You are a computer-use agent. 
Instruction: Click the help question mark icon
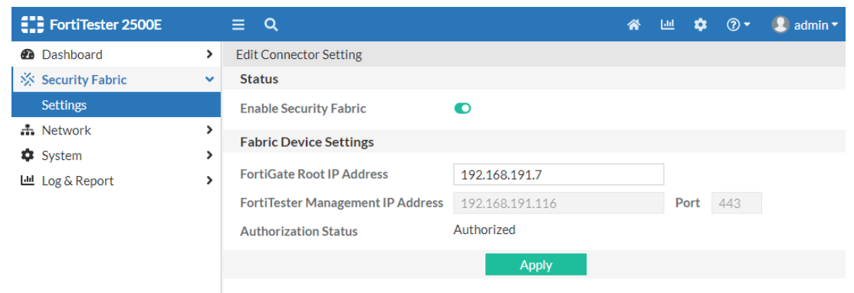[733, 25]
